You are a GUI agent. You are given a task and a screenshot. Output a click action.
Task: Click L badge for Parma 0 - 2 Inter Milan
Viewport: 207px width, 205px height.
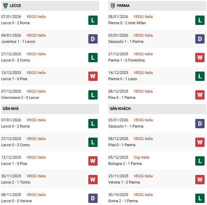pyautogui.click(x=200, y=20)
